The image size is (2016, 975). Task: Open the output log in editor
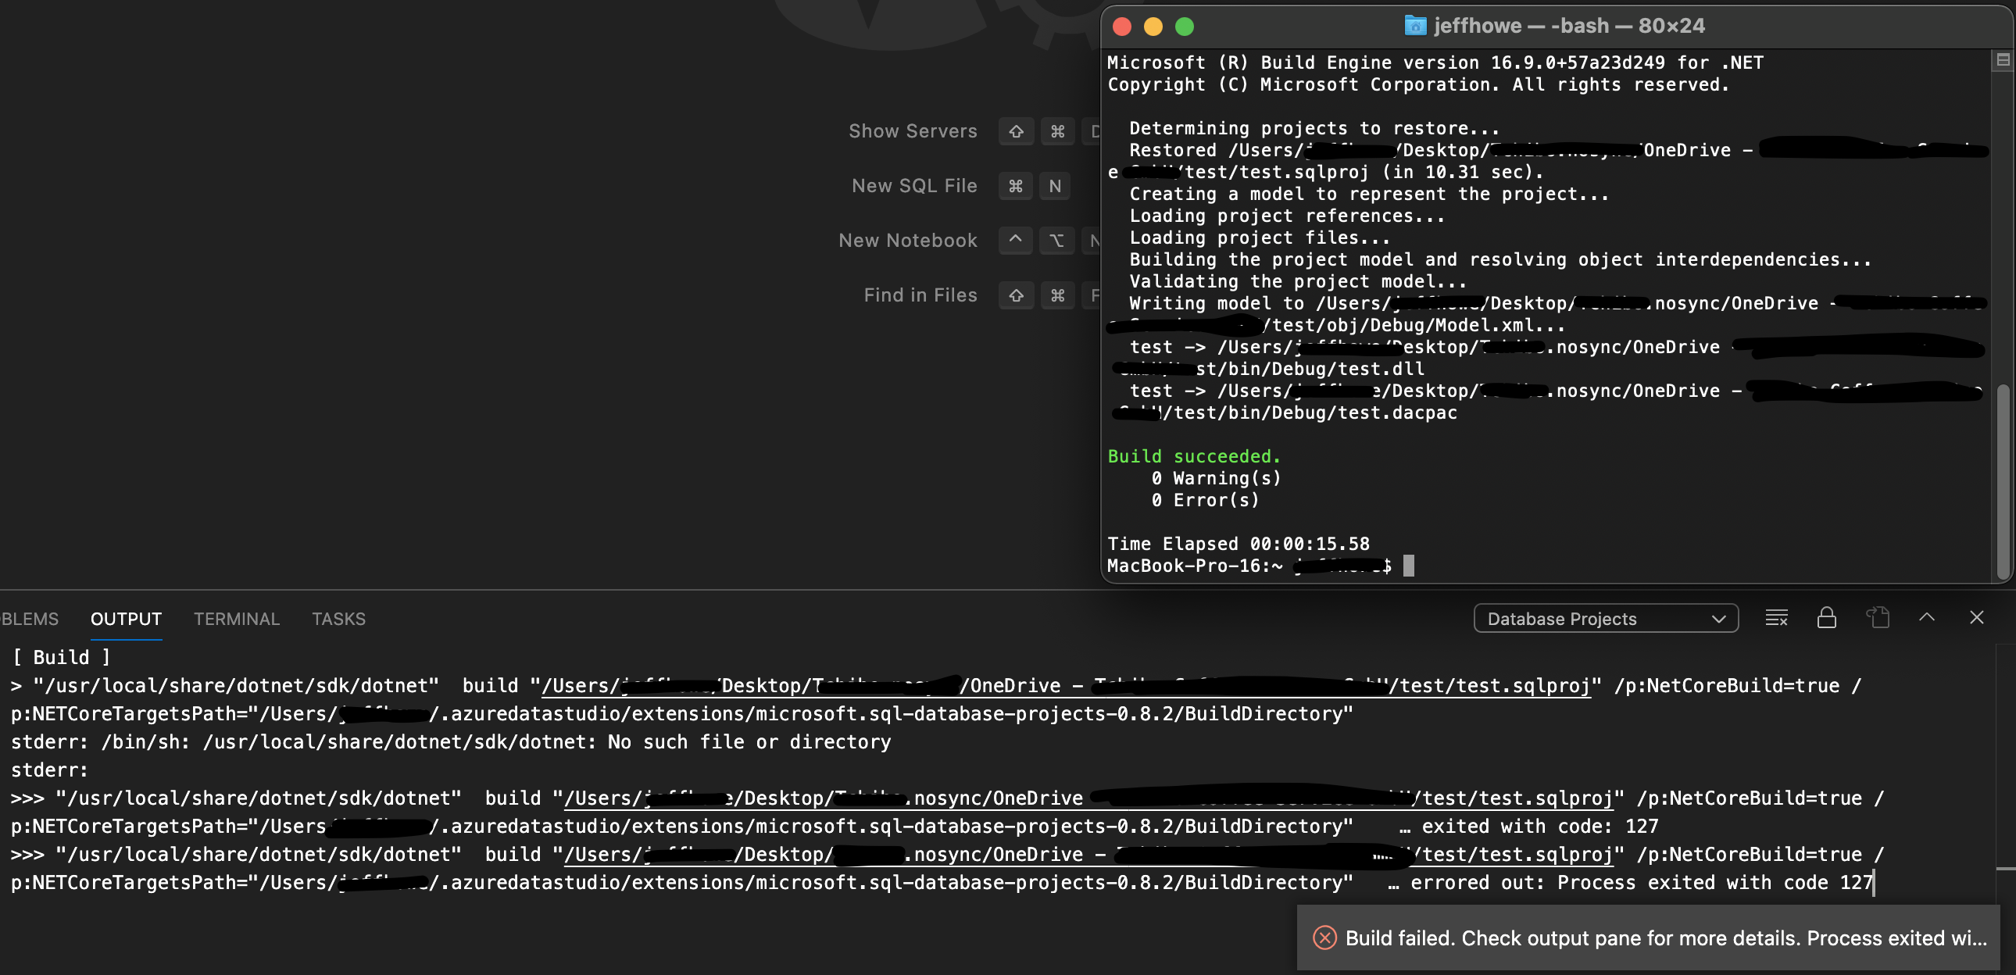[x=1878, y=618]
